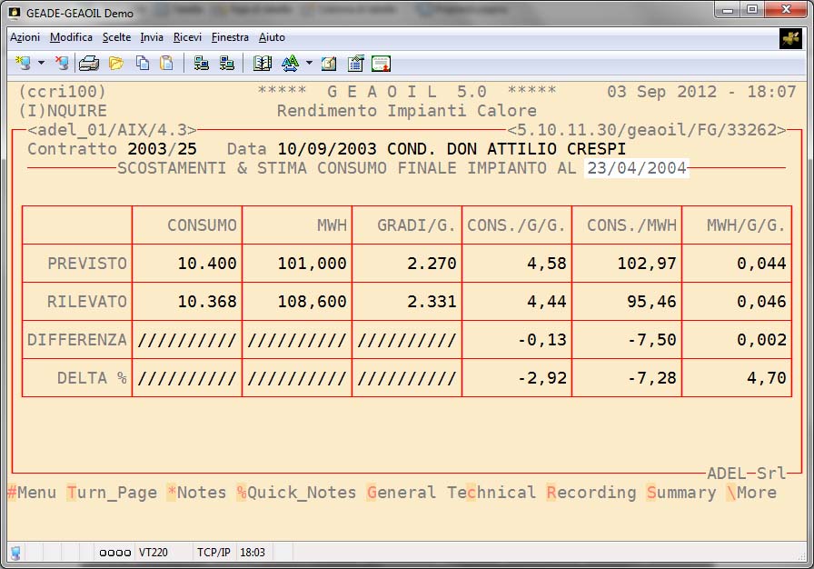Open the Finestra menu

pyautogui.click(x=230, y=37)
